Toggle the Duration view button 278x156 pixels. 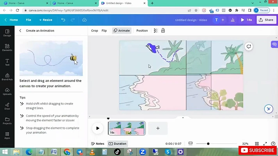(118, 144)
